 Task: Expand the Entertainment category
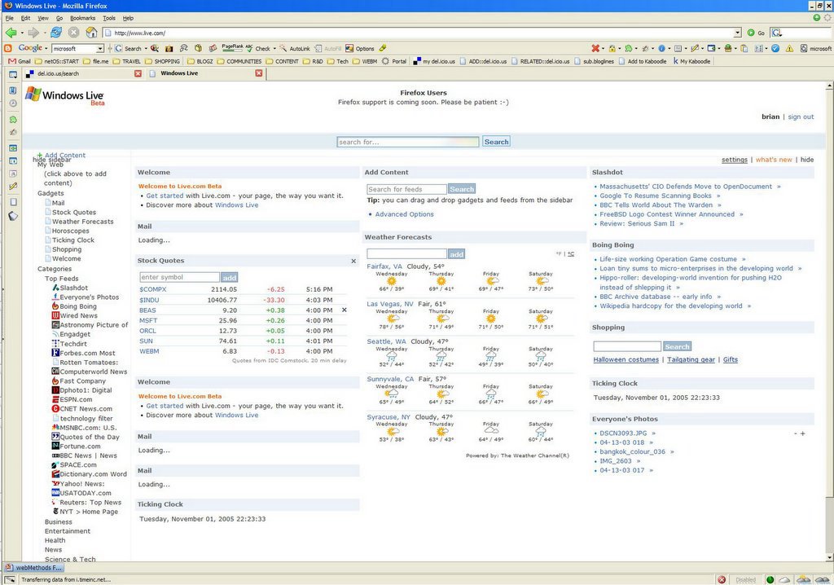click(x=68, y=531)
